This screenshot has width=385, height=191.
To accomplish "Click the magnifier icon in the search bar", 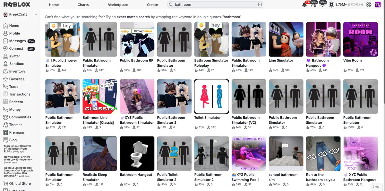I will coord(171,5).
